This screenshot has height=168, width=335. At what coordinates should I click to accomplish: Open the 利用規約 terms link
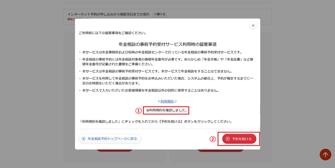coord(167,101)
